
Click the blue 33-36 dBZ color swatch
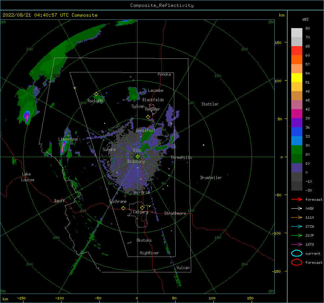pyautogui.click(x=297, y=132)
